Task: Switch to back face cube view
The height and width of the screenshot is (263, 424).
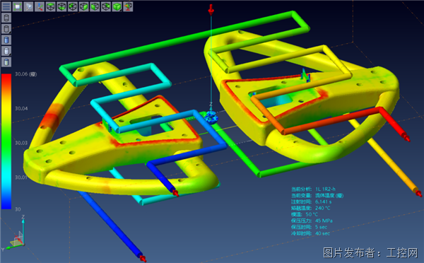Action: coord(106,6)
